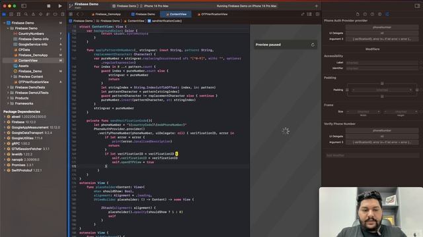Click the Accessibility Identifier input field
Screen dimensions: 423x237
(x=382, y=68)
